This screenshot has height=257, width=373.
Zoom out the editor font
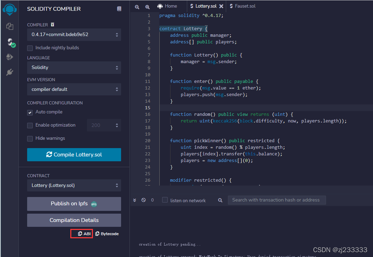[137, 7]
